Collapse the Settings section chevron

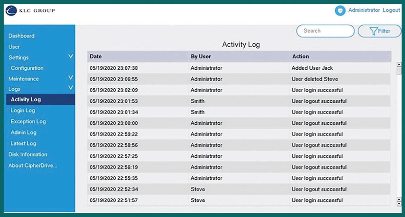pyautogui.click(x=70, y=57)
